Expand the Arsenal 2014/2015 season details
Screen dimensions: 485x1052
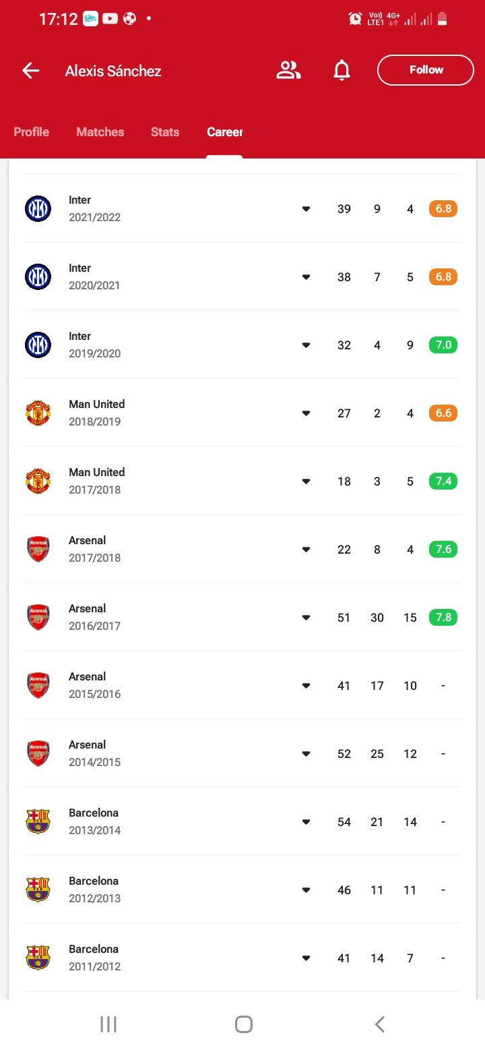point(306,753)
